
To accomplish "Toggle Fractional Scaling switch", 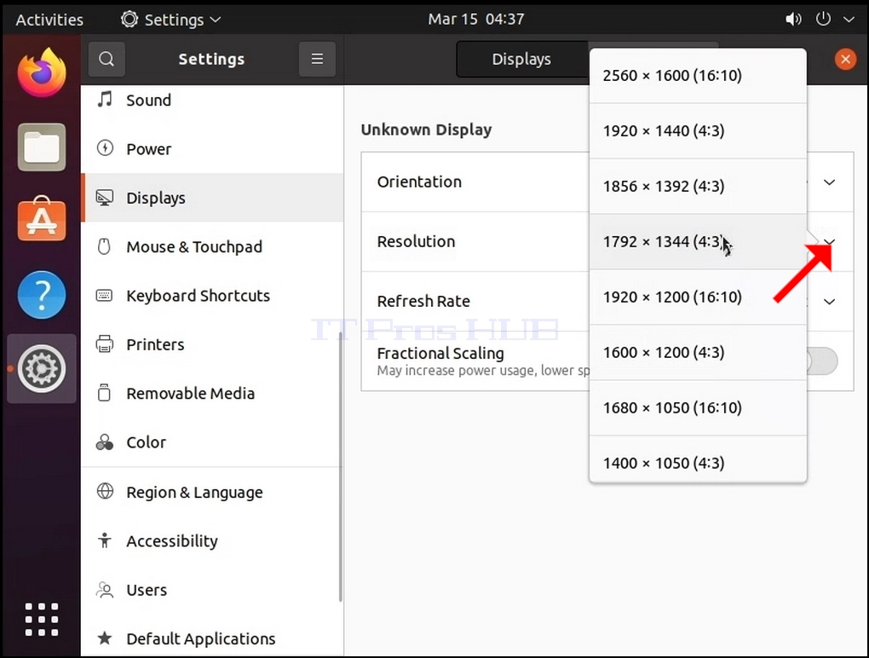I will coord(822,361).
